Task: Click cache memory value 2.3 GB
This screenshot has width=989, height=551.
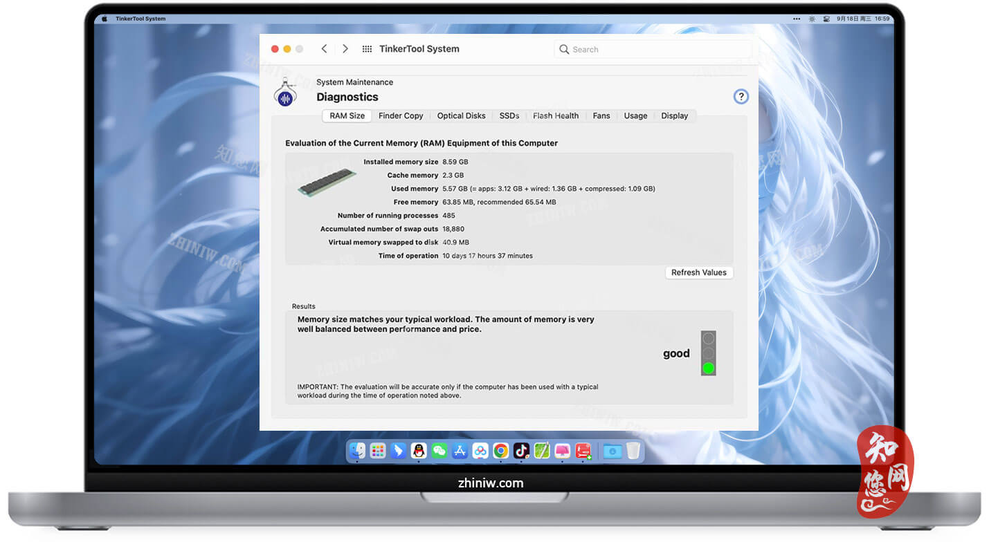Action: pos(453,176)
